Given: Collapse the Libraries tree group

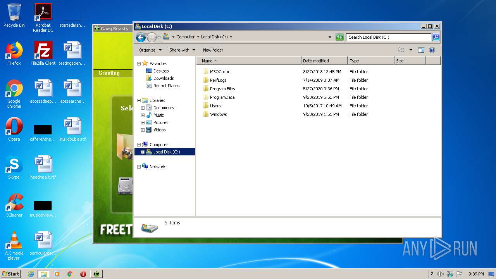Looking at the screenshot, I should 139,100.
